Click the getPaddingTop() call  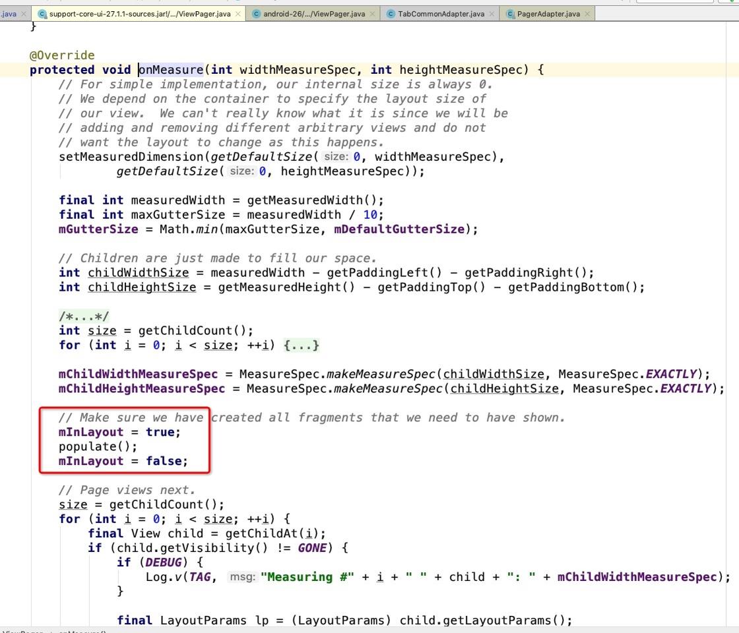pos(432,287)
